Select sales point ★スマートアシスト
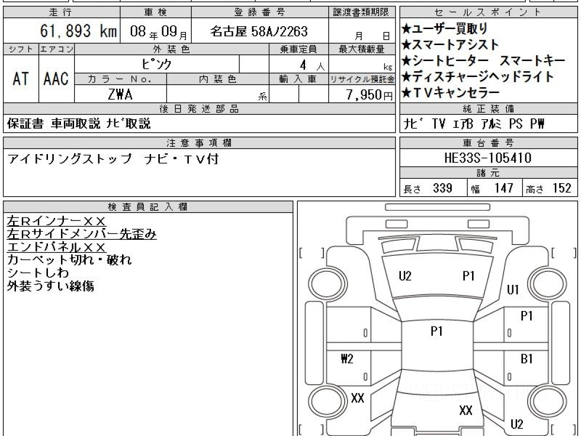Screen dimensions: 581x436 [450, 45]
